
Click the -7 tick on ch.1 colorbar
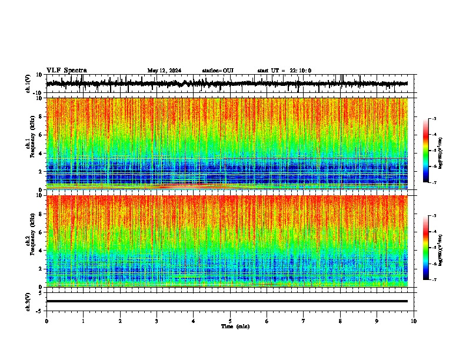(434, 182)
